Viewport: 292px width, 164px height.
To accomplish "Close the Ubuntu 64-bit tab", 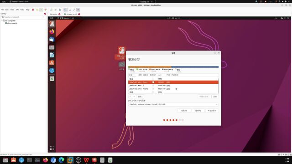I will [x=79, y=14].
